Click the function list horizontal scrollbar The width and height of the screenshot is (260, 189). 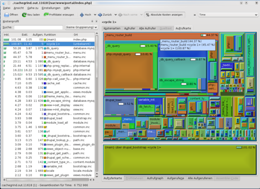pyautogui.click(x=49, y=180)
